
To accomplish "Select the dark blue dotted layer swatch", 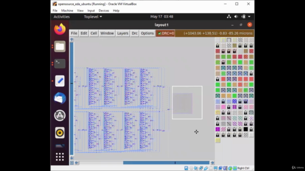I will coord(234,101).
